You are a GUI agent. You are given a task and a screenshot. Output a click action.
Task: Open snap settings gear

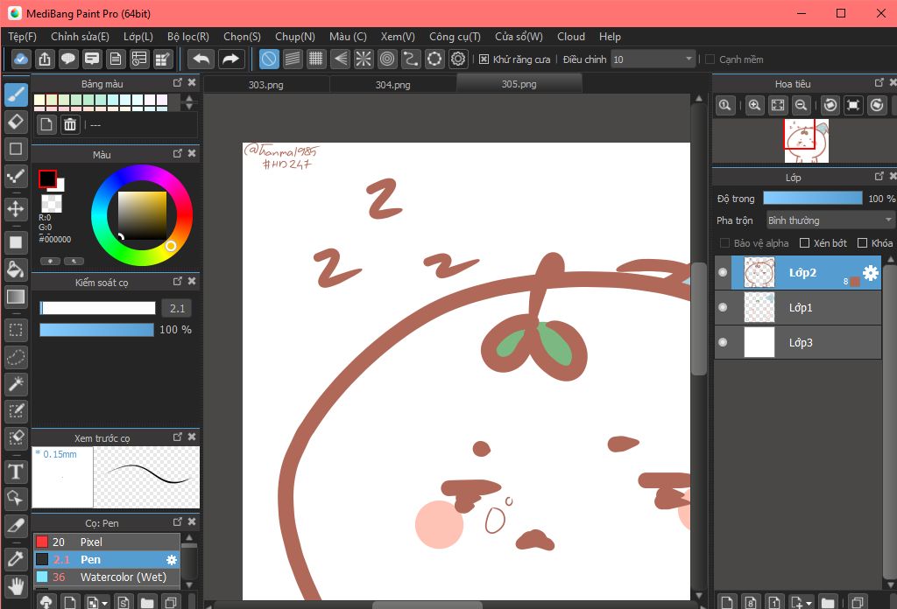(458, 59)
